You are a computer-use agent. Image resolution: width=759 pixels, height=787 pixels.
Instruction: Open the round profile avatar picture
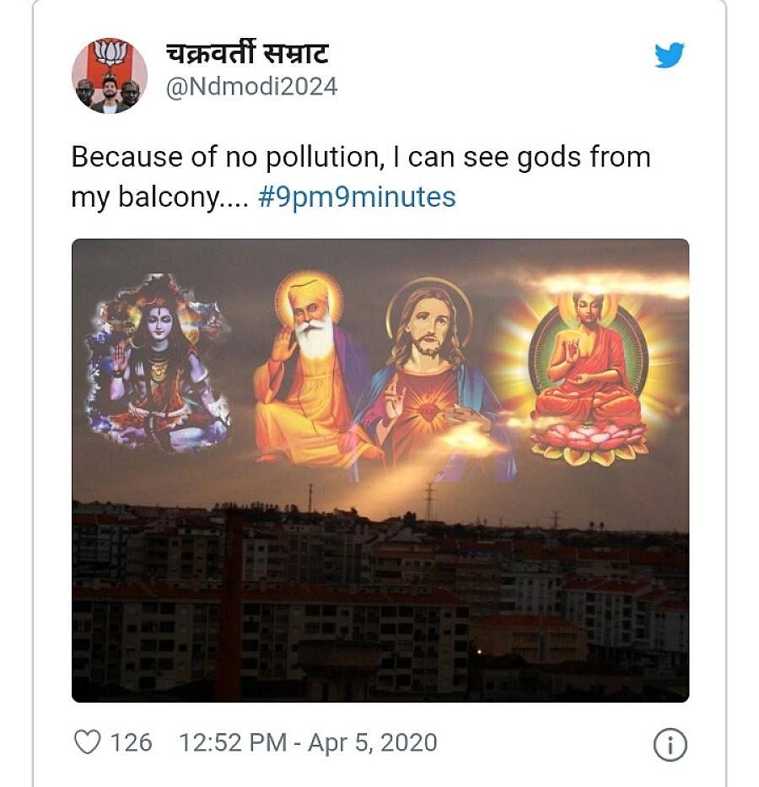point(110,75)
